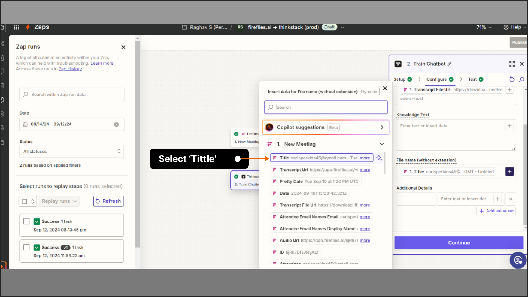Screen dimensions: 528x297
Task: Select the Transcript File Url data item
Action: point(322,205)
